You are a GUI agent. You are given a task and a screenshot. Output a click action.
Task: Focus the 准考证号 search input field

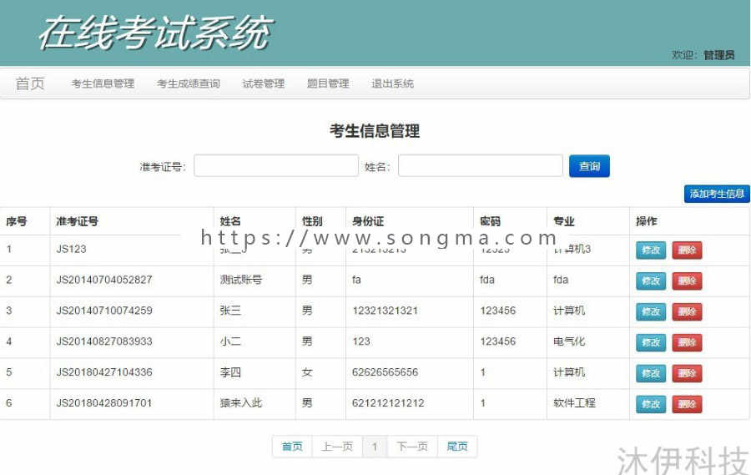tap(276, 166)
